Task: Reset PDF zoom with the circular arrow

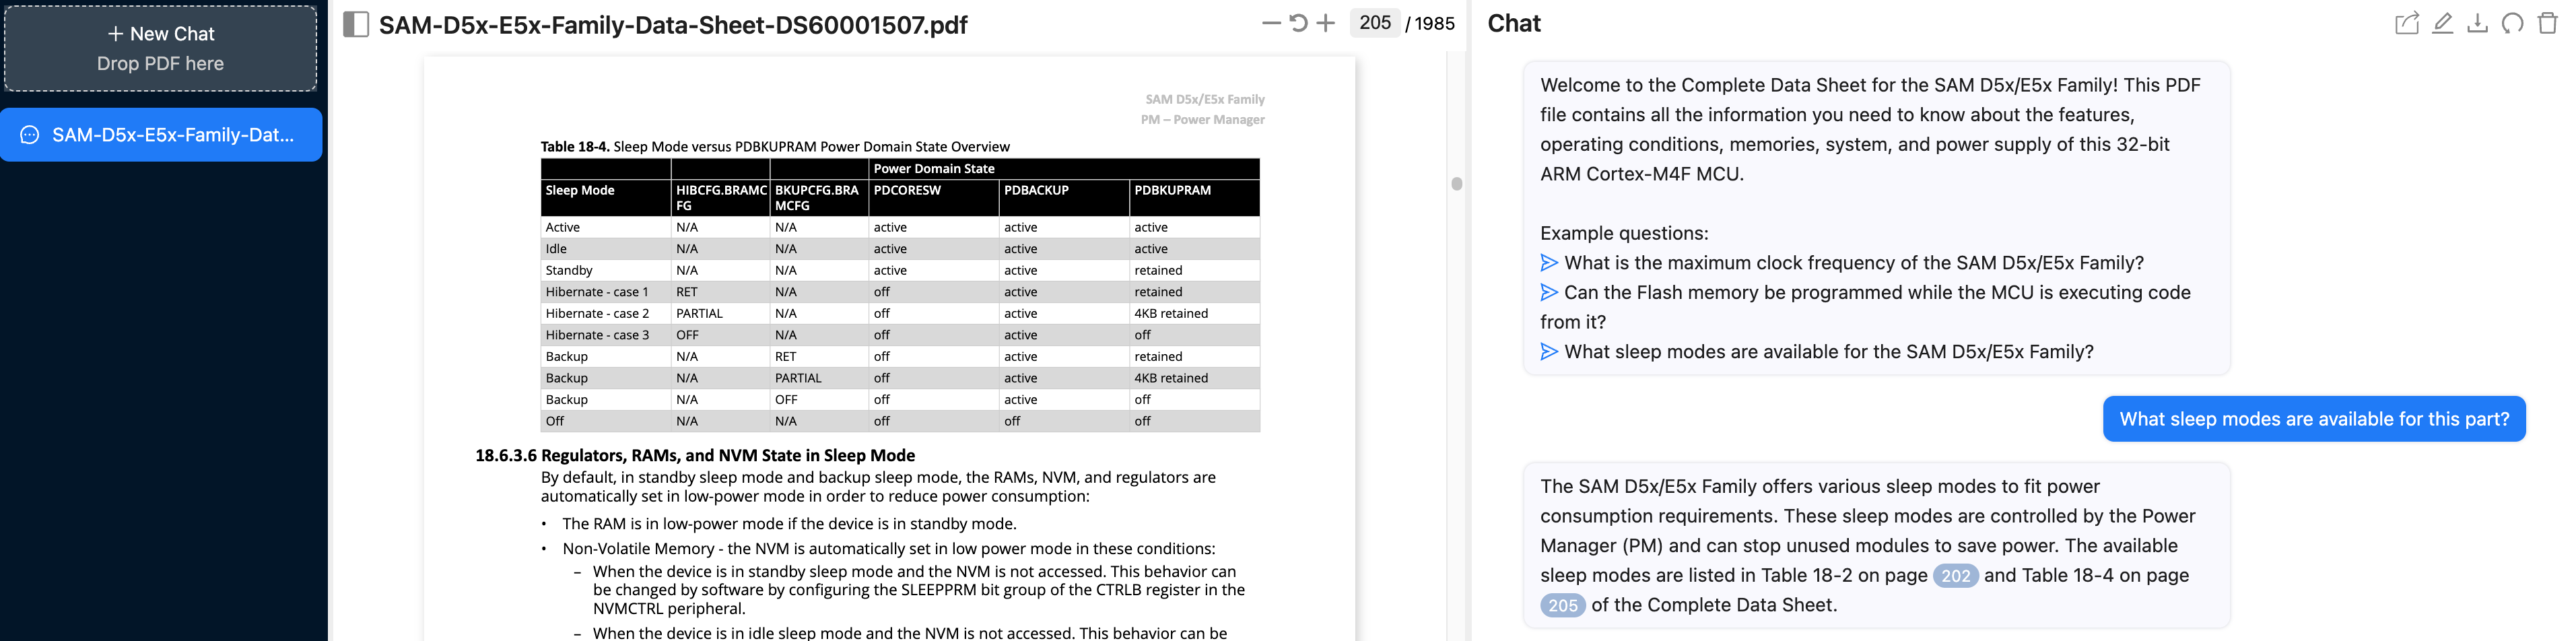Action: (x=1298, y=23)
